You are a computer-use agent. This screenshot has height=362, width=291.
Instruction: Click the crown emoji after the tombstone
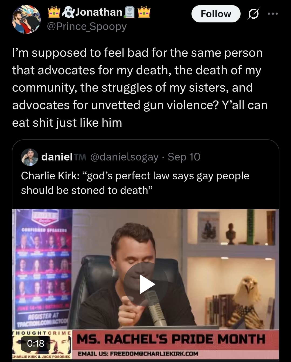(144, 12)
